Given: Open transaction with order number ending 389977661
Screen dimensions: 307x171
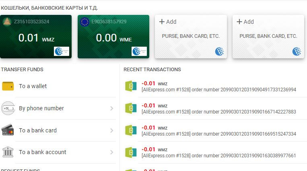Looking at the screenshot, I should click(215, 152).
